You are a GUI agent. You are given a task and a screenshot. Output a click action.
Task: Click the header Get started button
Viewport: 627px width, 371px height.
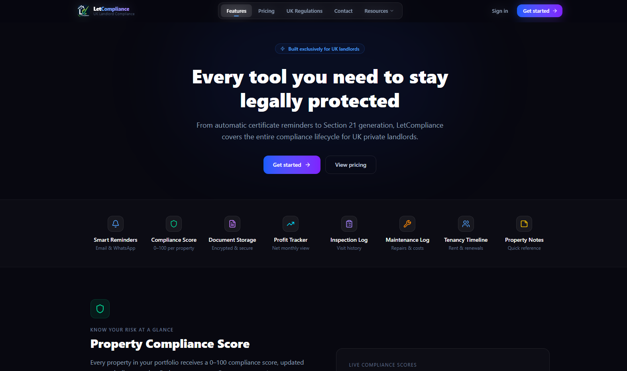(540, 11)
